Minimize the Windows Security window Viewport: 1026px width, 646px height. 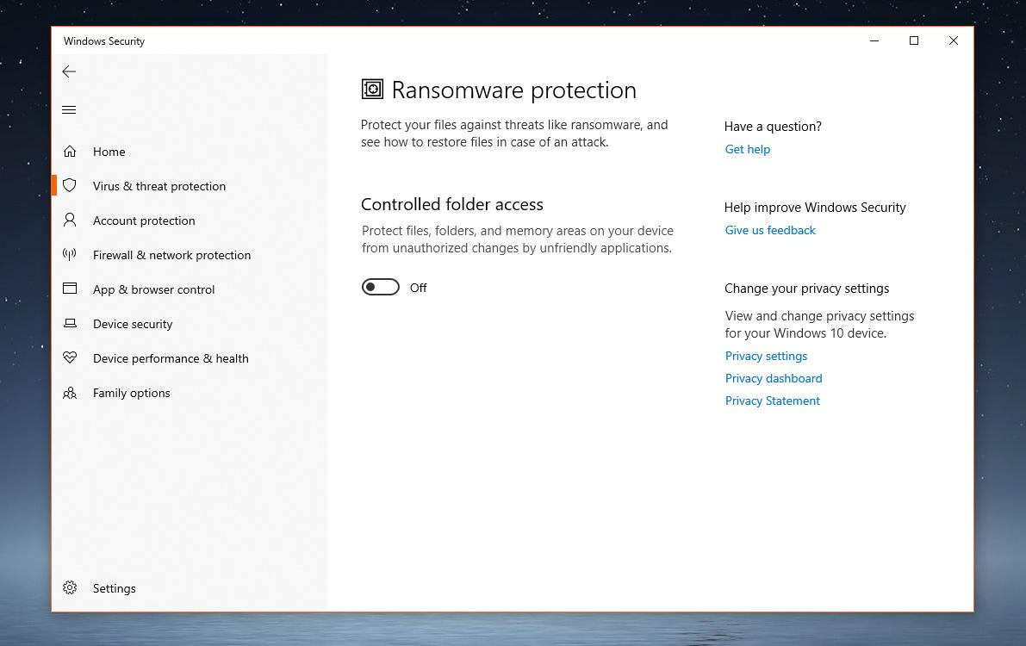(874, 40)
